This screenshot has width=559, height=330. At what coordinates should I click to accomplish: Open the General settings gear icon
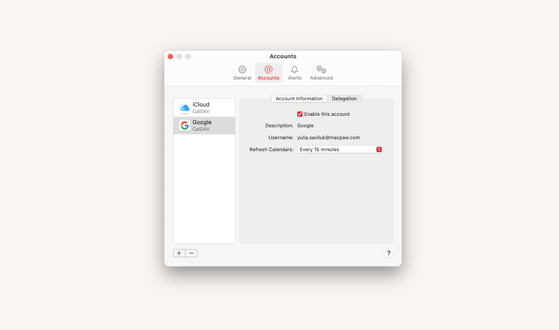(242, 69)
